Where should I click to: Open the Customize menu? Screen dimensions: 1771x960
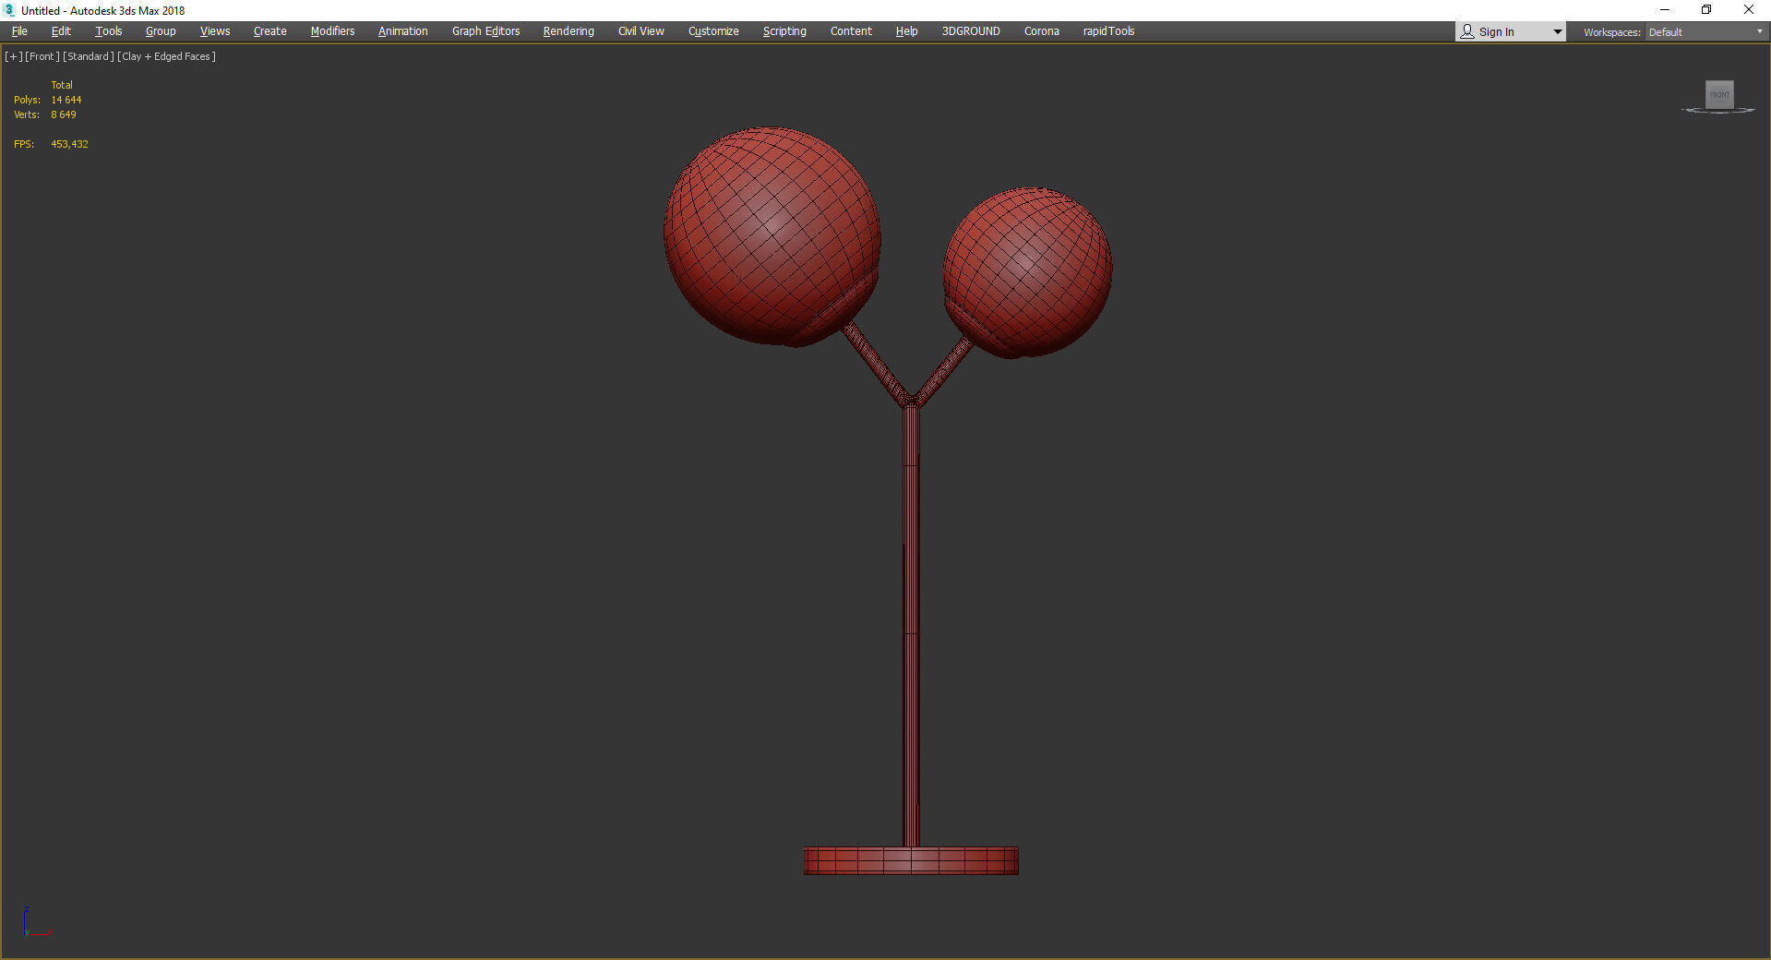tap(713, 31)
